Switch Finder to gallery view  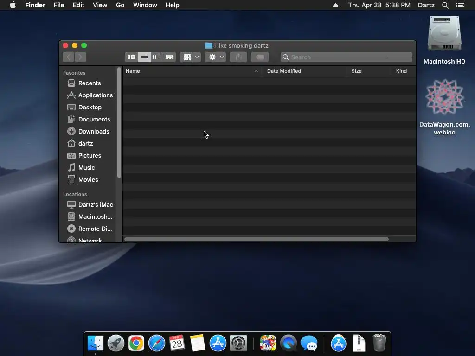click(169, 57)
